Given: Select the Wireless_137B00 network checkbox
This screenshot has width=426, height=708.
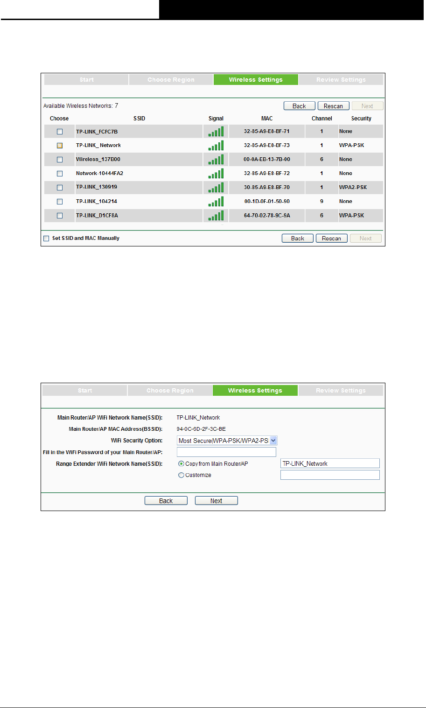Looking at the screenshot, I should point(60,160).
